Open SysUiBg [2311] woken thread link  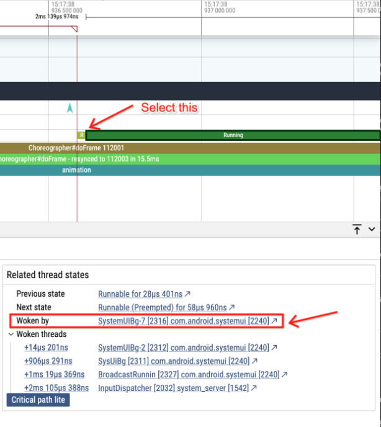point(174,361)
